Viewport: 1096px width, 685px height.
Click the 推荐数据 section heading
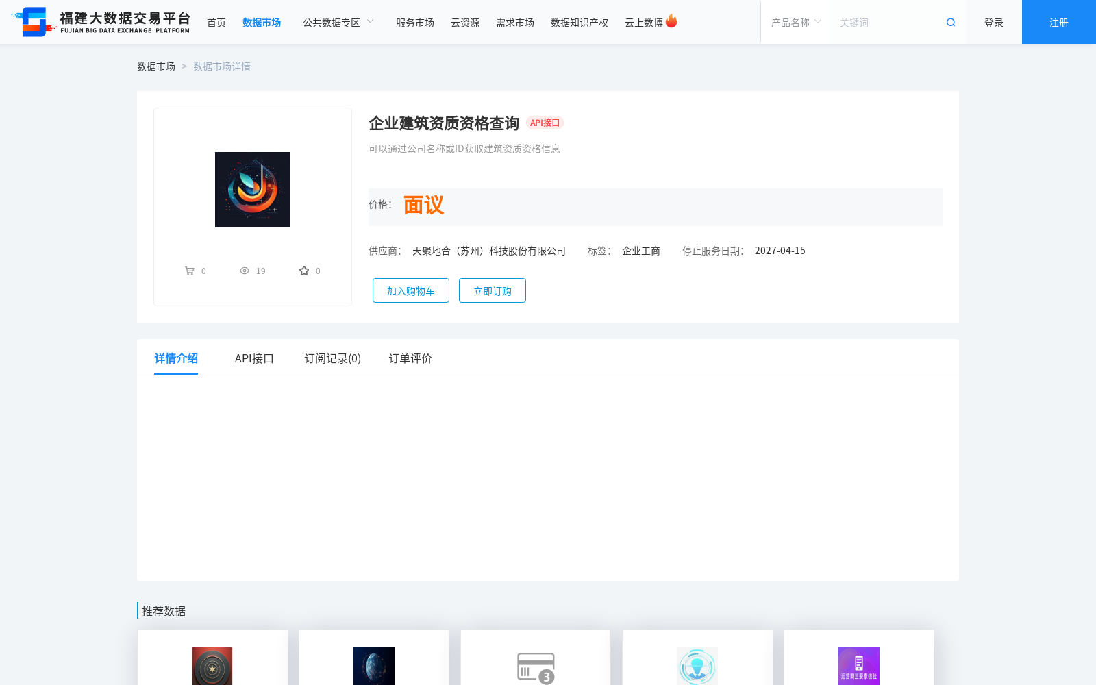click(x=164, y=611)
